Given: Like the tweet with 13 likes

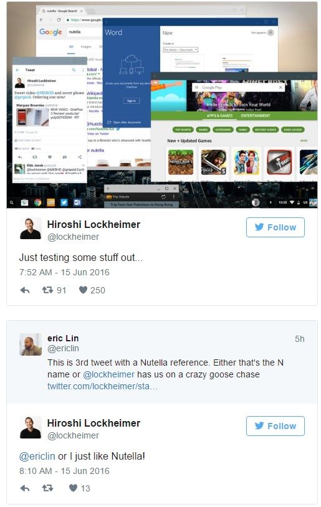Looking at the screenshot, I should pyautogui.click(x=74, y=488).
